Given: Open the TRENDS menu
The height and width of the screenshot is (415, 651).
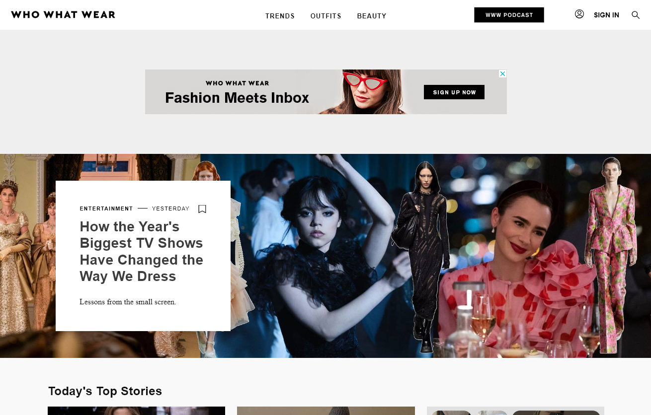Looking at the screenshot, I should (280, 16).
